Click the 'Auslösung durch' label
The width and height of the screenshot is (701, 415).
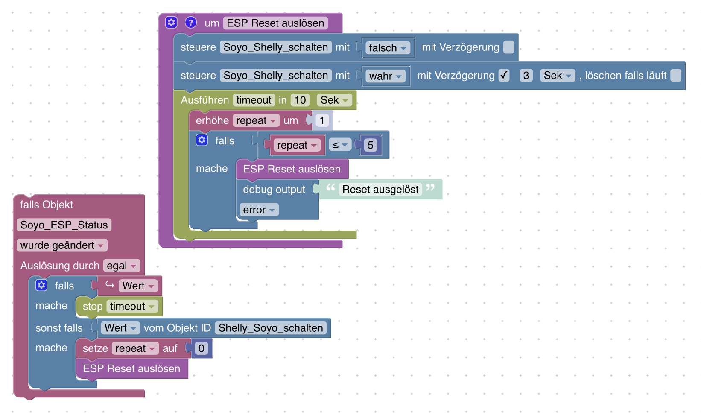pyautogui.click(x=60, y=266)
